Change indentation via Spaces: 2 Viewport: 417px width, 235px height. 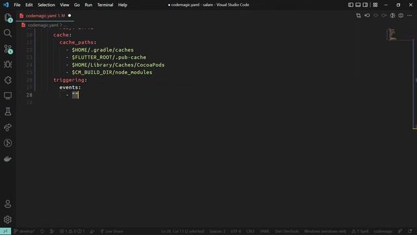click(217, 231)
